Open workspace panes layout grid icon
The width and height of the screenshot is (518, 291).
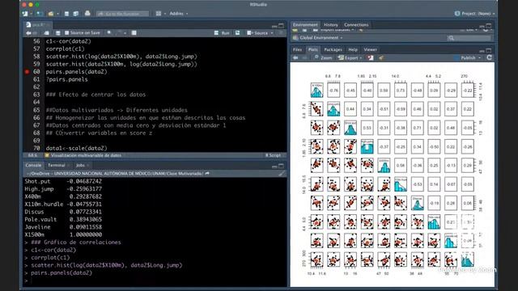coord(159,14)
